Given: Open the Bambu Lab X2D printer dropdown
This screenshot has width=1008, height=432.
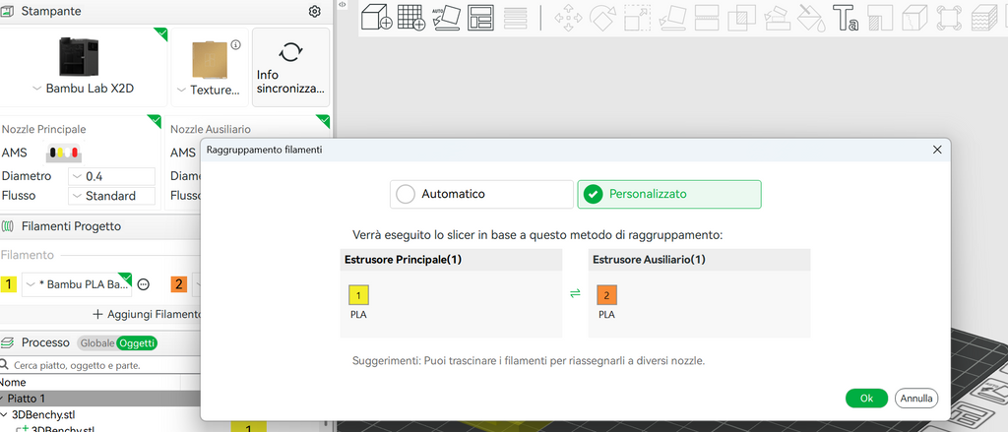Looking at the screenshot, I should coord(84,89).
